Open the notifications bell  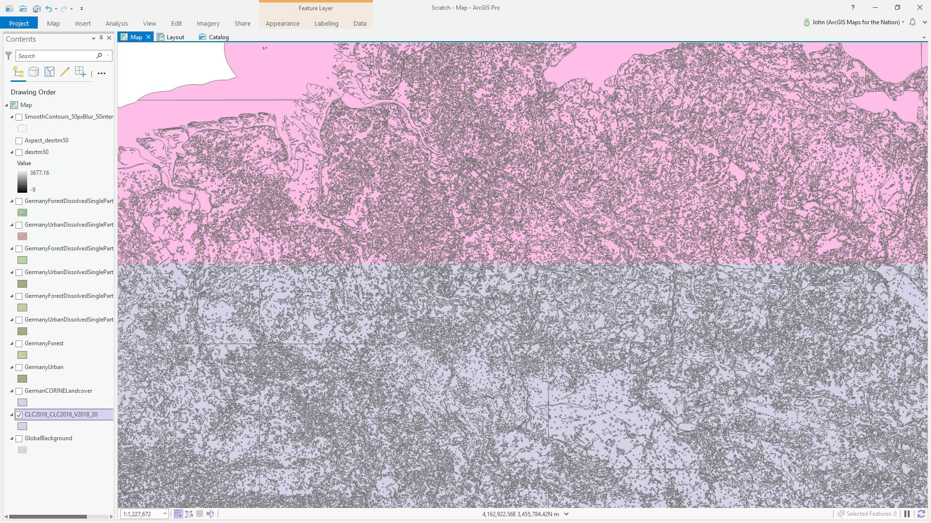[913, 22]
